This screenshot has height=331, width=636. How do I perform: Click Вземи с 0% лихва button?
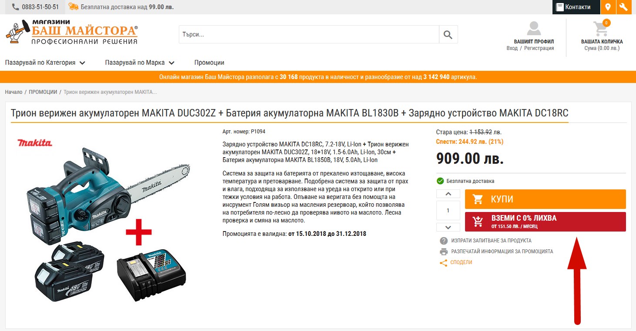click(545, 222)
